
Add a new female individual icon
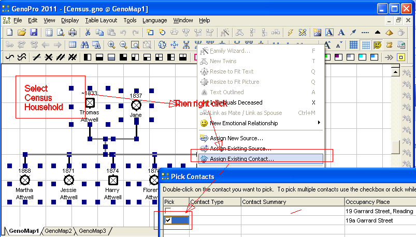click(162, 33)
